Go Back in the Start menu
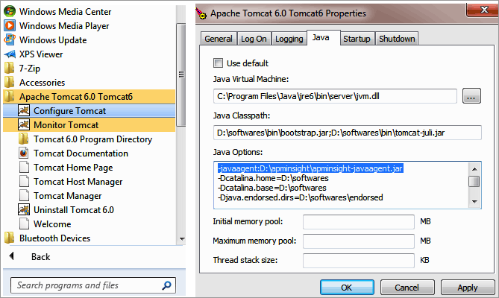499x298 pixels. coord(40,257)
